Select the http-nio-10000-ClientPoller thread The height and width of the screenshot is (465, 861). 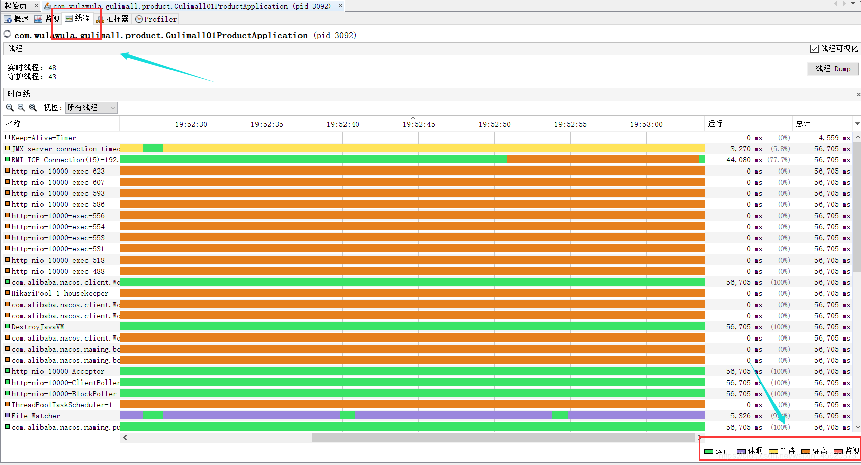coord(62,383)
